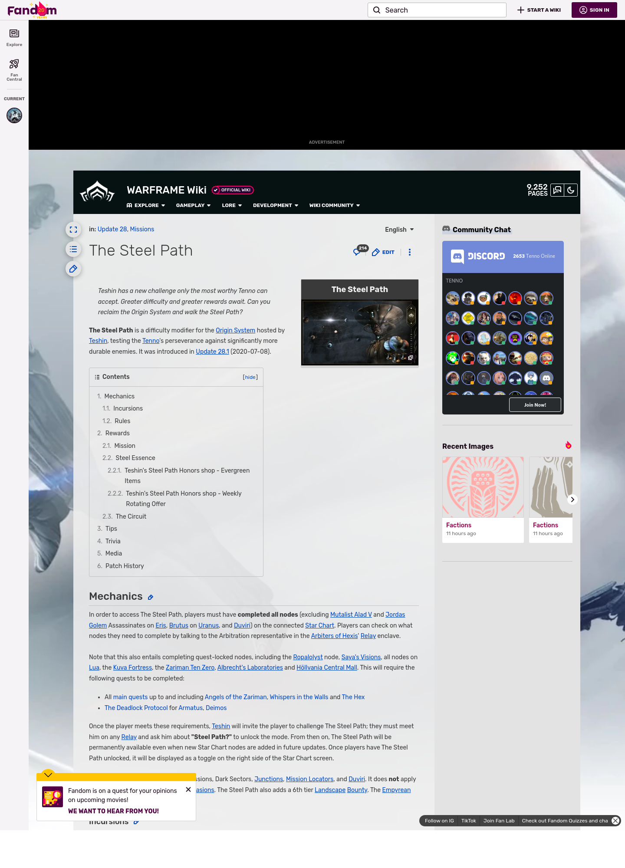
Task: Click the Official Wiki badge
Action: (233, 190)
